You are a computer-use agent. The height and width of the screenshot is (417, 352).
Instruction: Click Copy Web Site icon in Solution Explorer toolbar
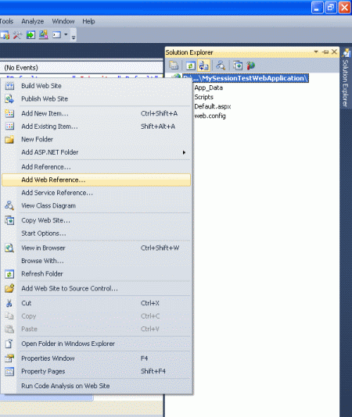[x=238, y=65]
